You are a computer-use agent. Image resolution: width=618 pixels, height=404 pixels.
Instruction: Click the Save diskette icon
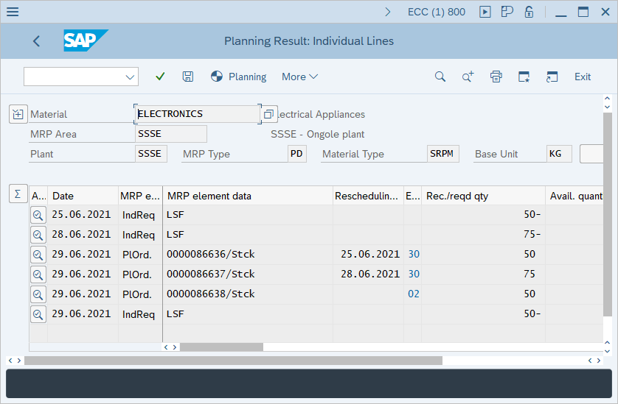tap(188, 77)
